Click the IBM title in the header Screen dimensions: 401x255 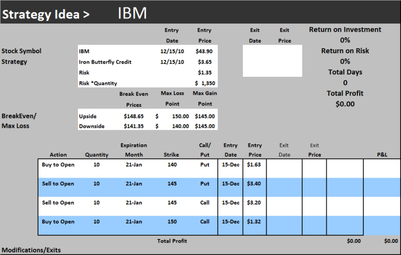coord(132,13)
